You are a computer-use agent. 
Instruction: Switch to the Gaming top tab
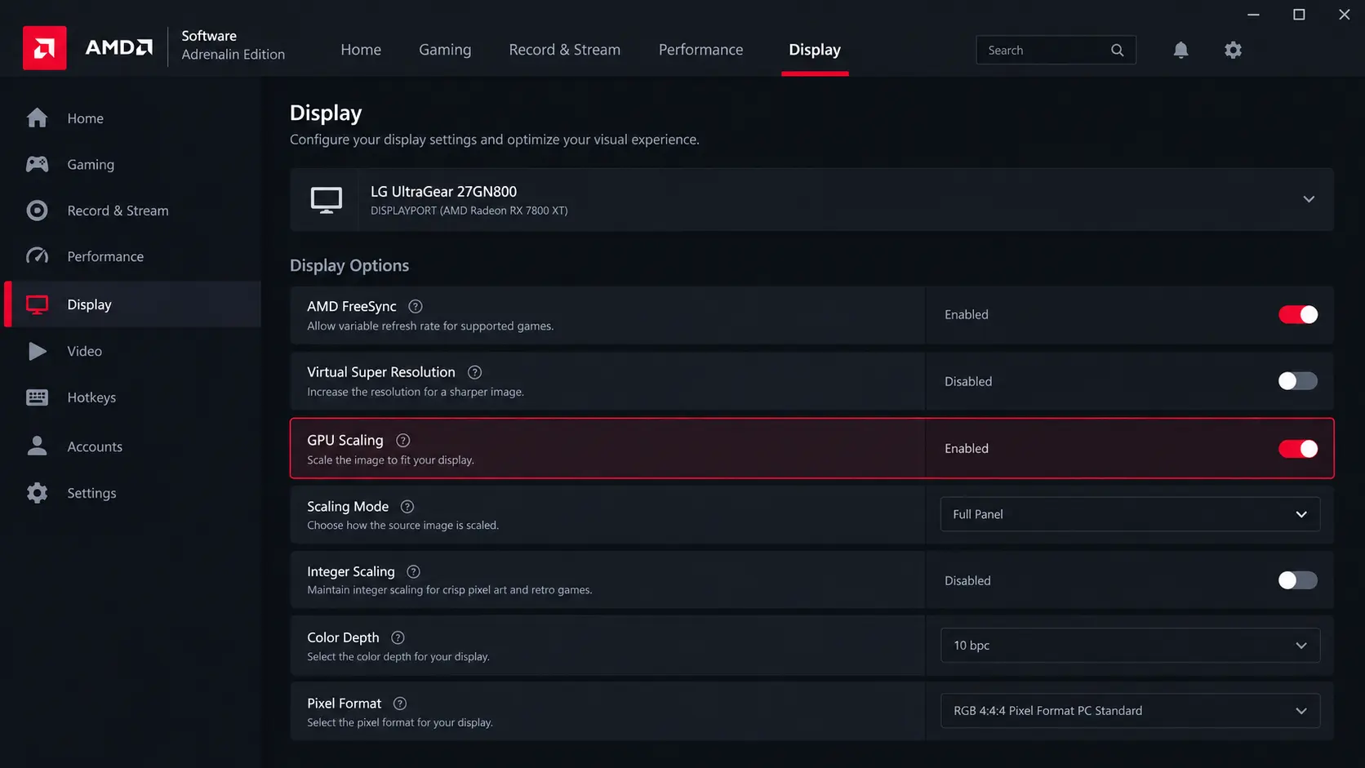[x=445, y=50]
